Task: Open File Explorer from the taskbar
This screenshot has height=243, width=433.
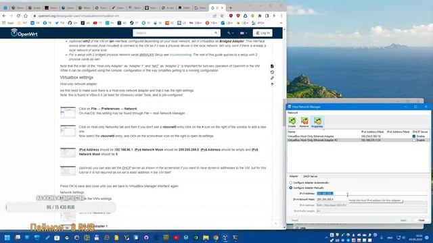Action: pos(206,238)
